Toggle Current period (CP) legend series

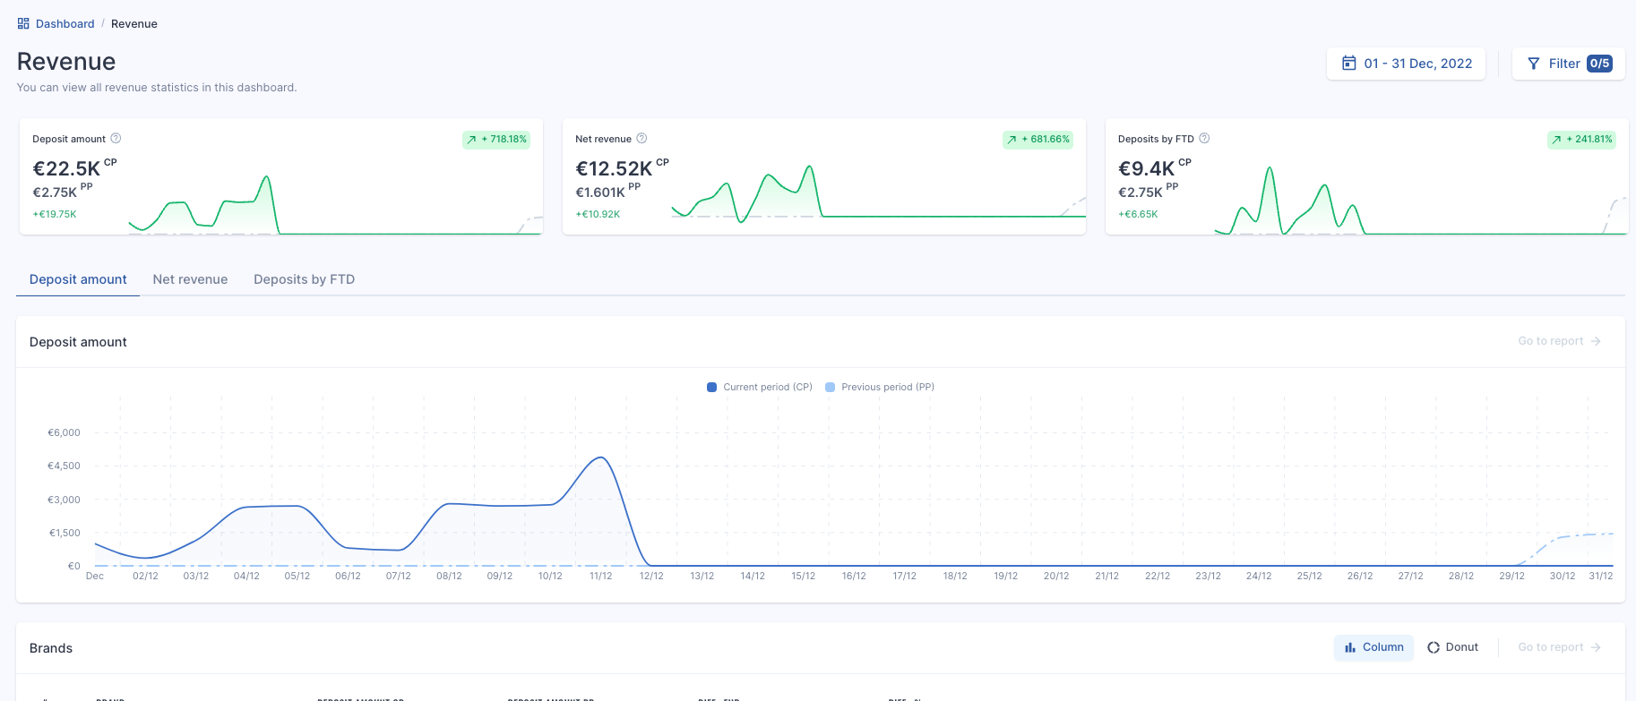coord(760,388)
